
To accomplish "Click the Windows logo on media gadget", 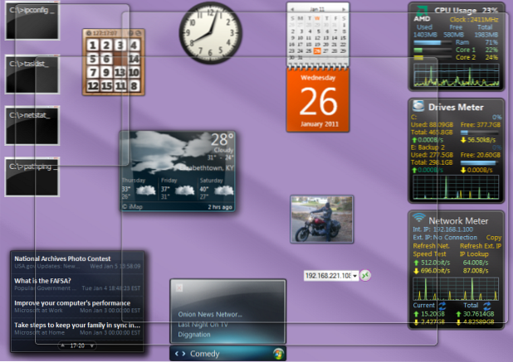I will point(279,354).
